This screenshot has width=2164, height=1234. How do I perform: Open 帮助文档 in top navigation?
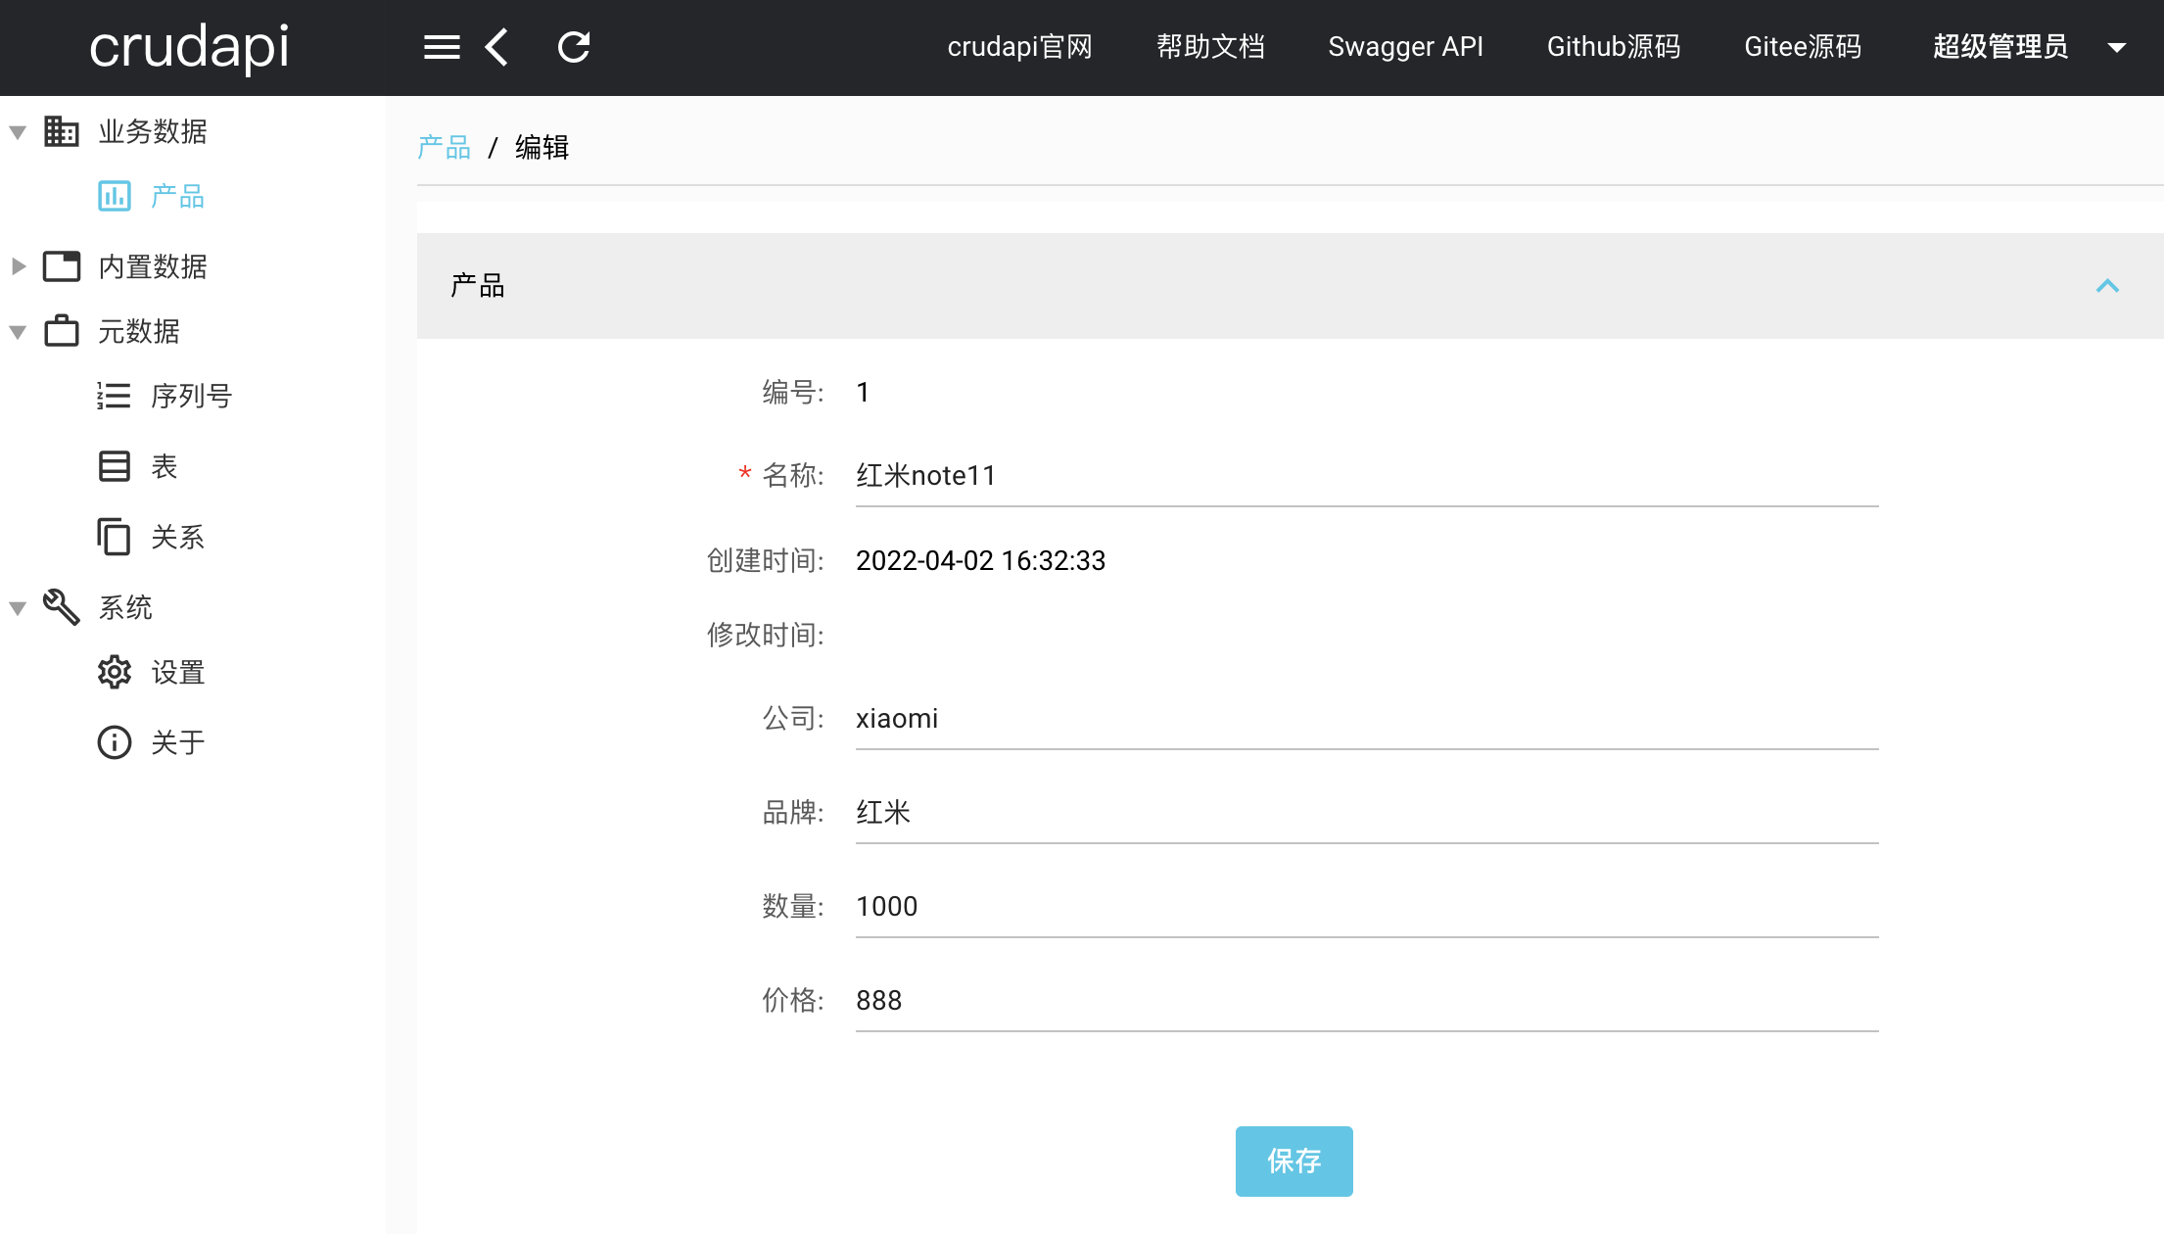click(x=1210, y=47)
